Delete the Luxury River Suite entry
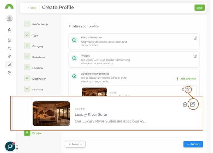 click(x=184, y=104)
